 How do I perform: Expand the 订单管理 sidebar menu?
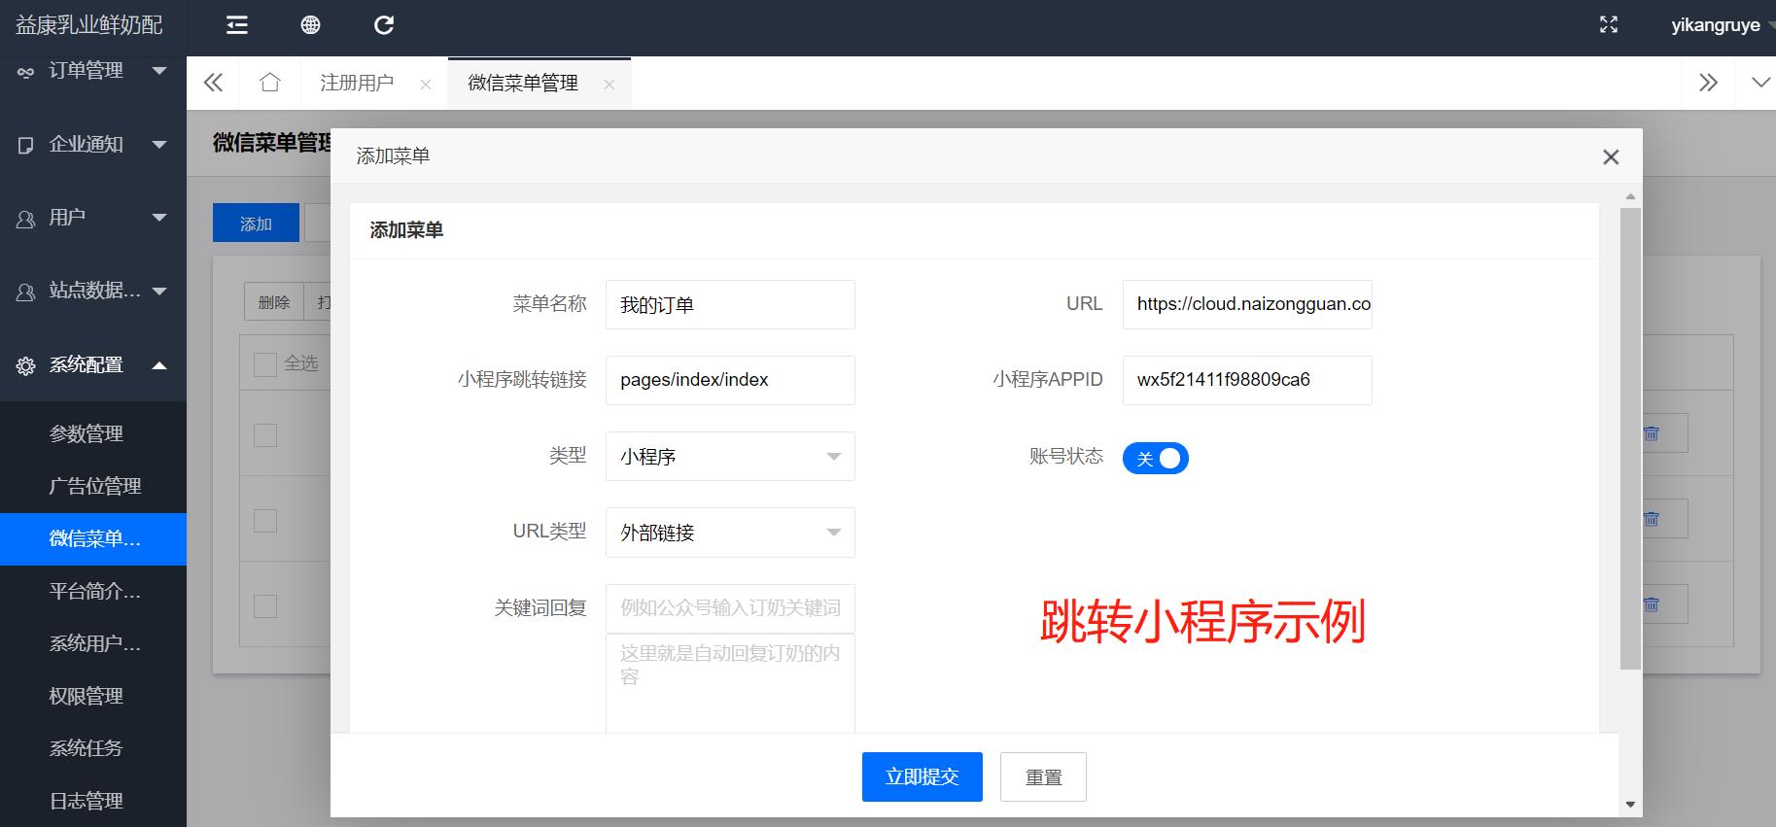93,71
